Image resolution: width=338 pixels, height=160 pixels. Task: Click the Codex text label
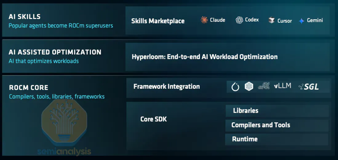click(x=252, y=20)
